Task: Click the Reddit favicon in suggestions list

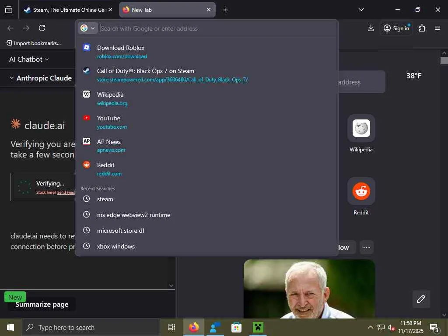Action: [87, 164]
